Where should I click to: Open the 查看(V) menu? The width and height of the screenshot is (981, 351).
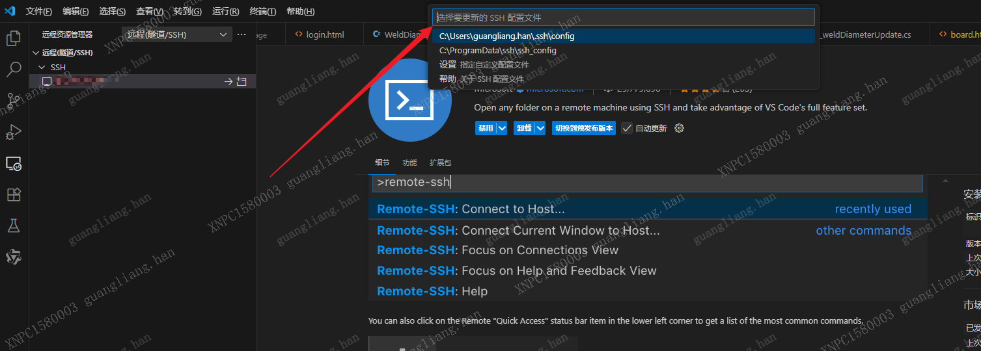(150, 12)
